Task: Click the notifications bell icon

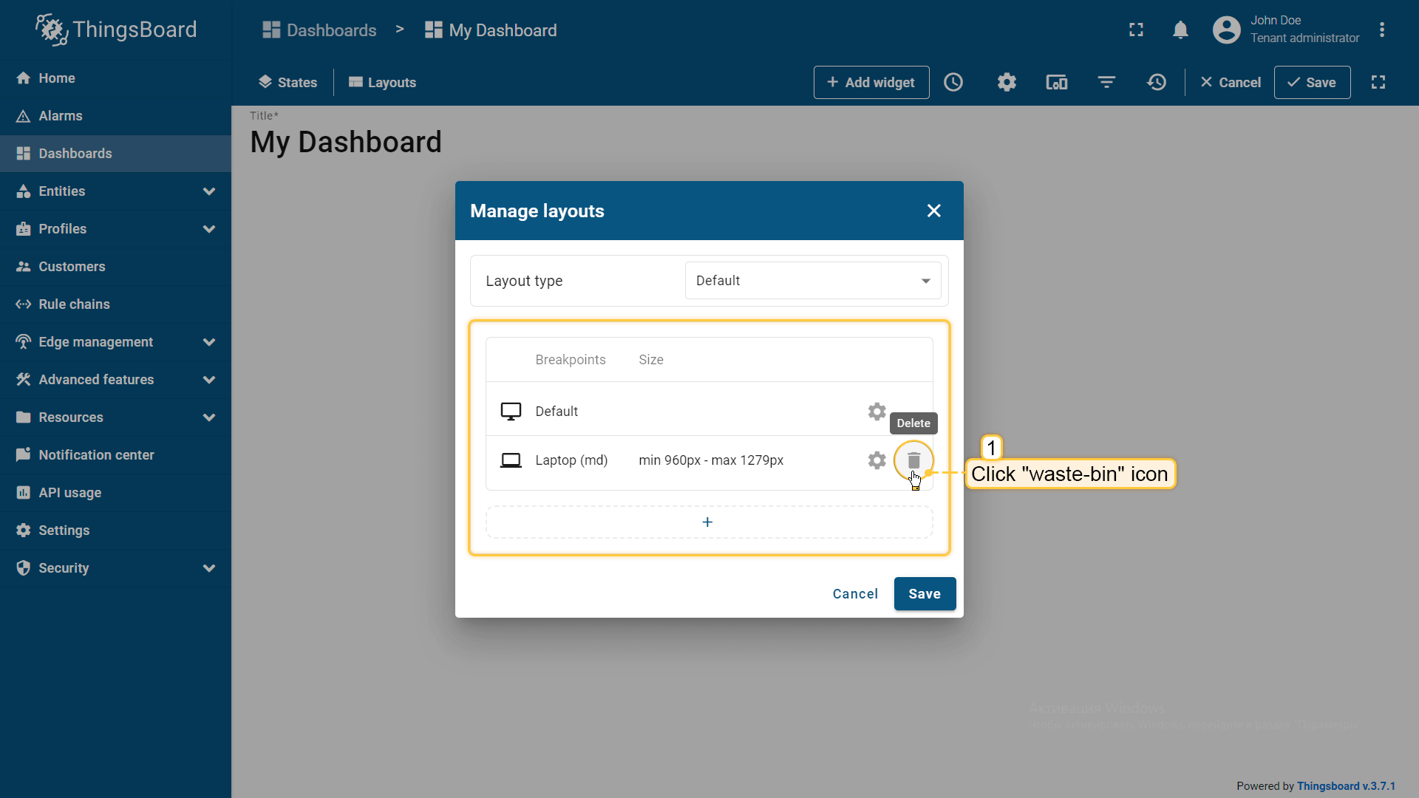Action: 1180,30
